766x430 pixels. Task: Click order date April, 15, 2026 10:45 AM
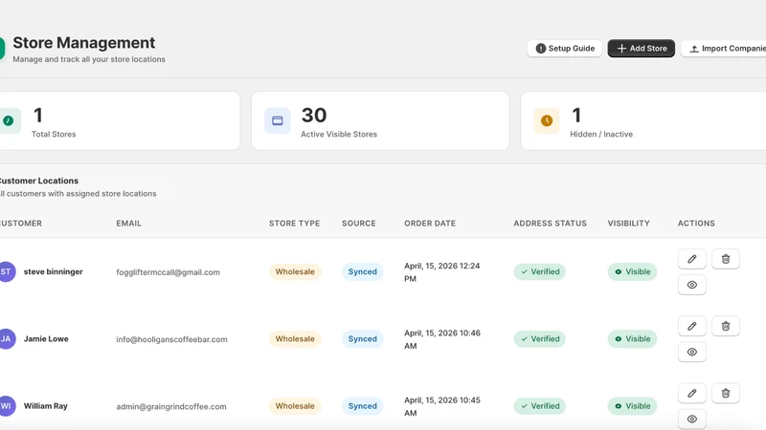pos(442,407)
